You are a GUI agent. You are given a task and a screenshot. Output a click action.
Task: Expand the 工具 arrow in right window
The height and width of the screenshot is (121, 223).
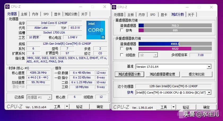(x=173, y=107)
